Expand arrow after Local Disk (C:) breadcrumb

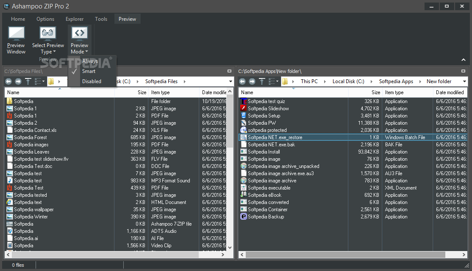point(372,81)
